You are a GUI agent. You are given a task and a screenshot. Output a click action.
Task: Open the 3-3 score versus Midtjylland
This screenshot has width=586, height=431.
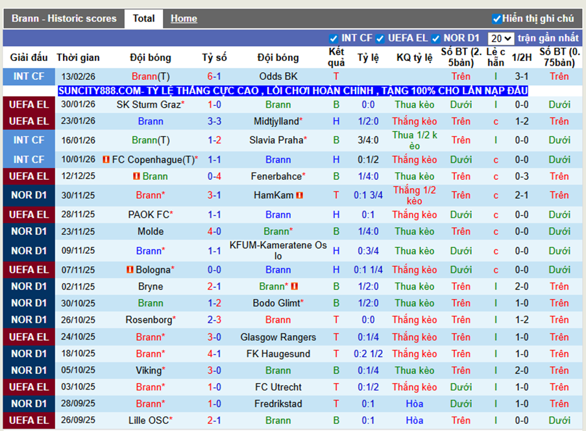pyautogui.click(x=214, y=121)
